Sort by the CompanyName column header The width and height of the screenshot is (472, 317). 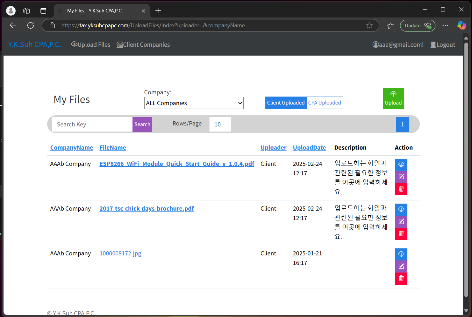coord(72,147)
